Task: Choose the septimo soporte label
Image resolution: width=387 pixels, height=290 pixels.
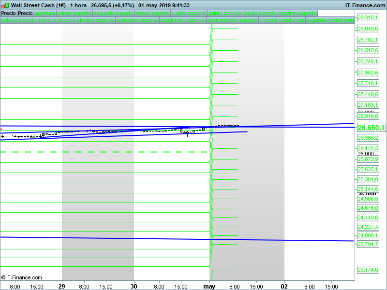Action: (298, 14)
